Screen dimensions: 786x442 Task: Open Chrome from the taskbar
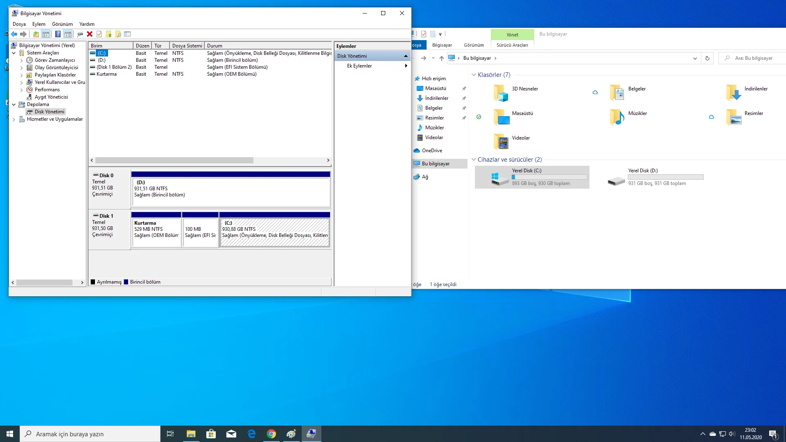click(271, 434)
